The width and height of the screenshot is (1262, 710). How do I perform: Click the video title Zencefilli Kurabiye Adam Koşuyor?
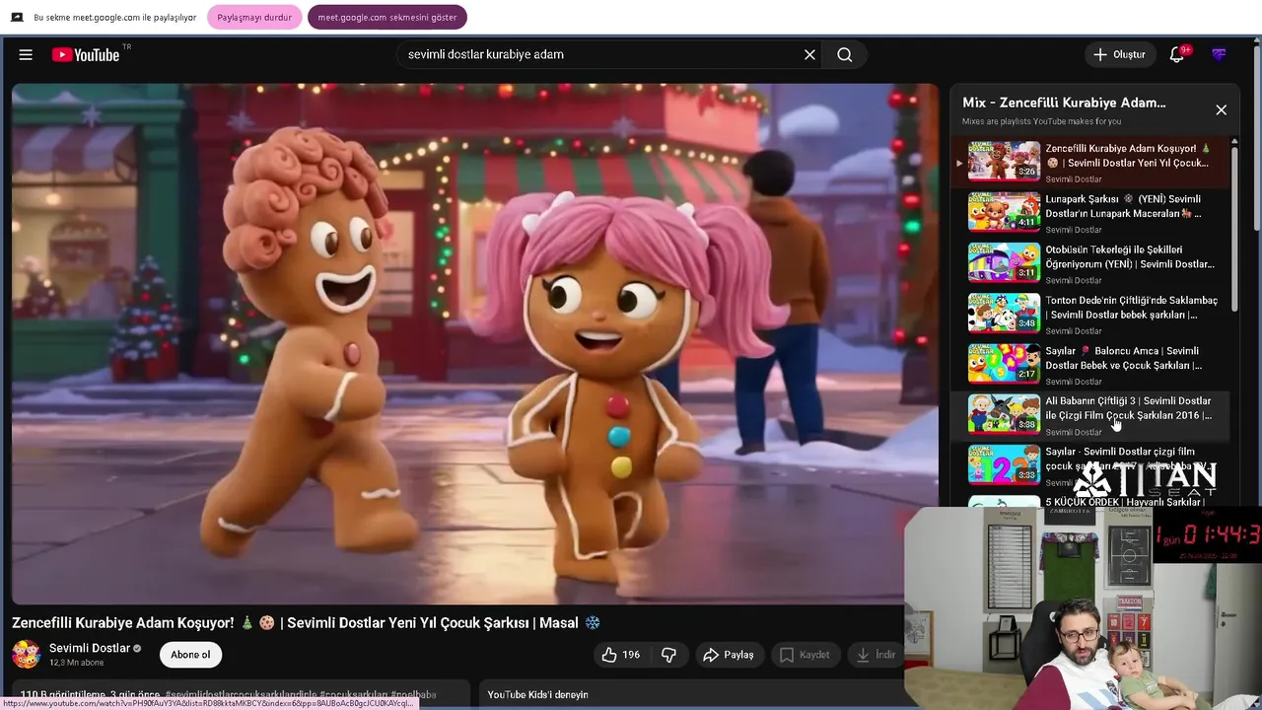[x=306, y=623]
